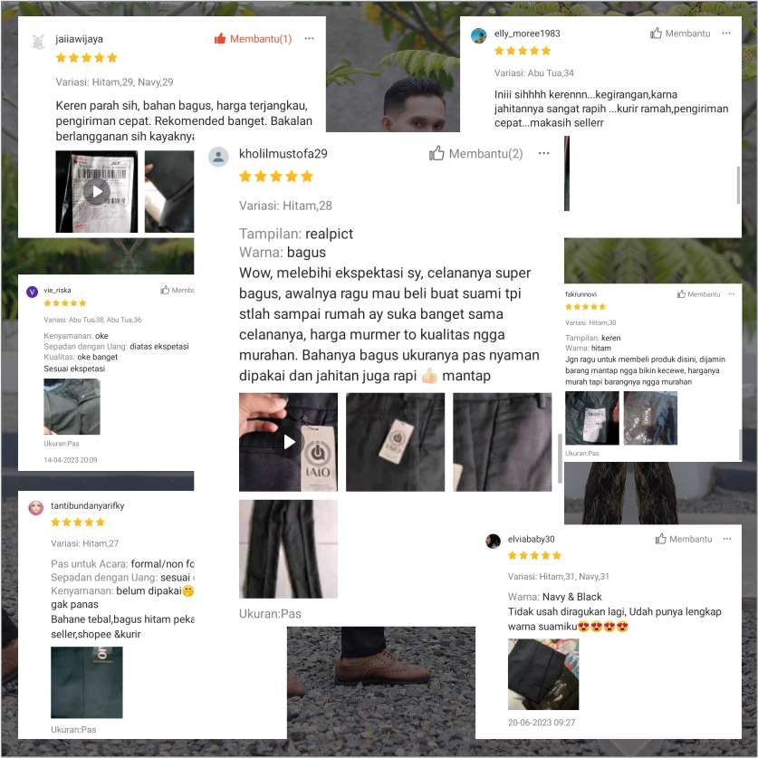758x758 pixels.
Task: Play the video in jaiiawijaya's review
Action: coord(97,191)
